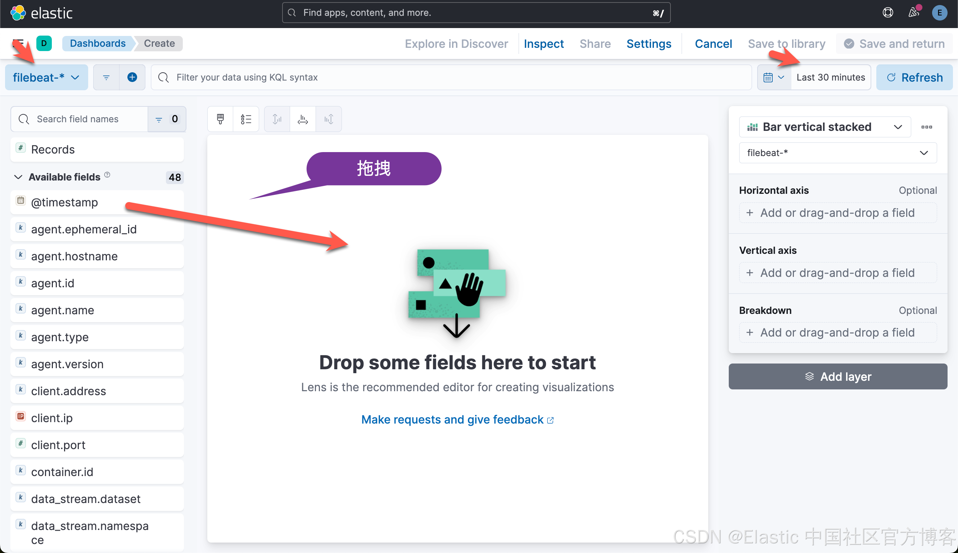Select the client.ip field
The image size is (958, 553).
pyautogui.click(x=97, y=418)
